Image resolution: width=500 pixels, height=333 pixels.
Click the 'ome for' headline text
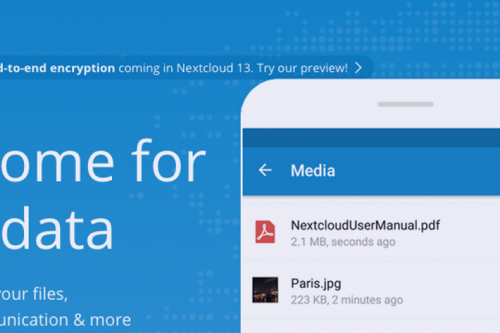[103, 162]
